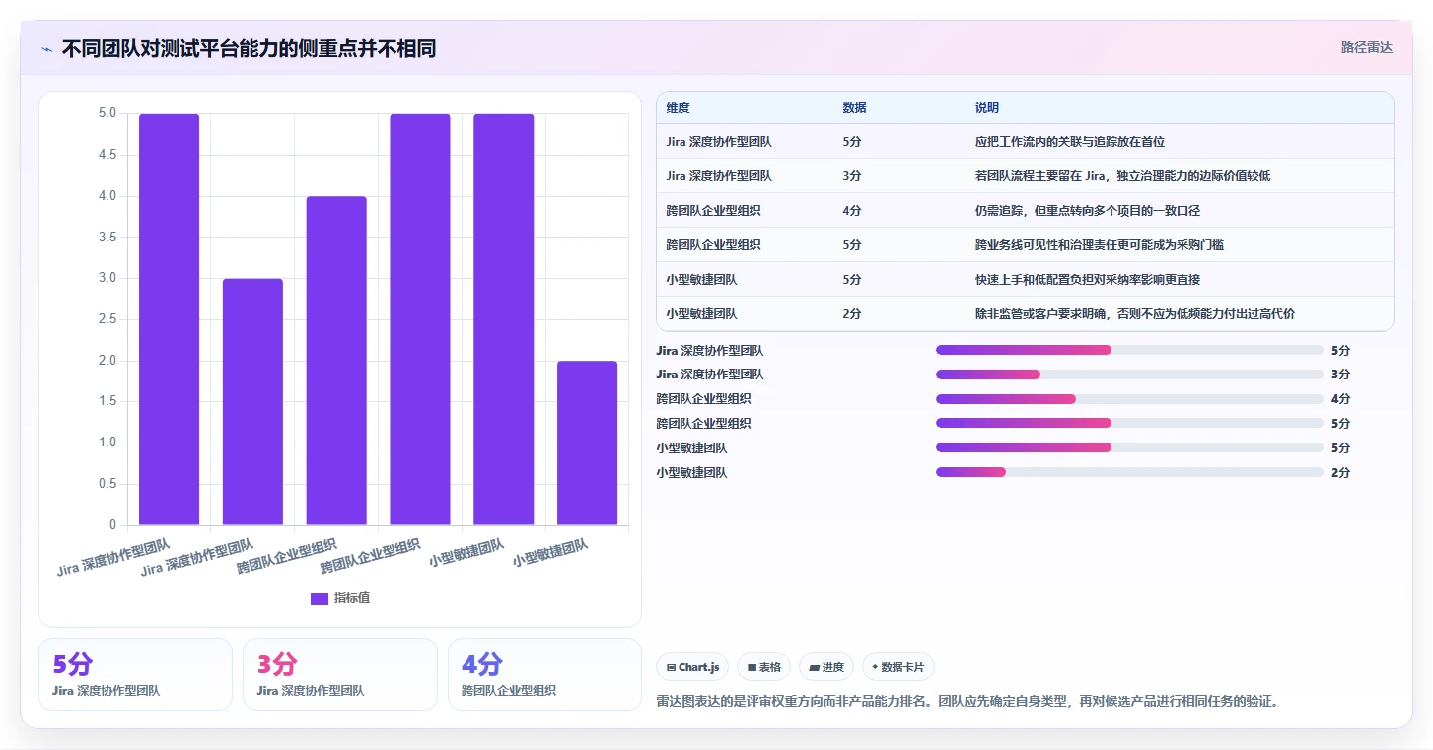Click the 跨团队企业型组织 progress bar at 4分
Image resolution: width=1433 pixels, height=750 pixels.
(1129, 399)
